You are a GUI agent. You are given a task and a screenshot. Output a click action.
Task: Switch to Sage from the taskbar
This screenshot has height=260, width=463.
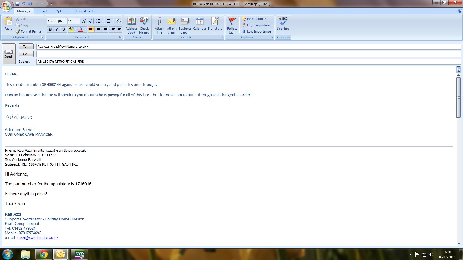(79, 254)
